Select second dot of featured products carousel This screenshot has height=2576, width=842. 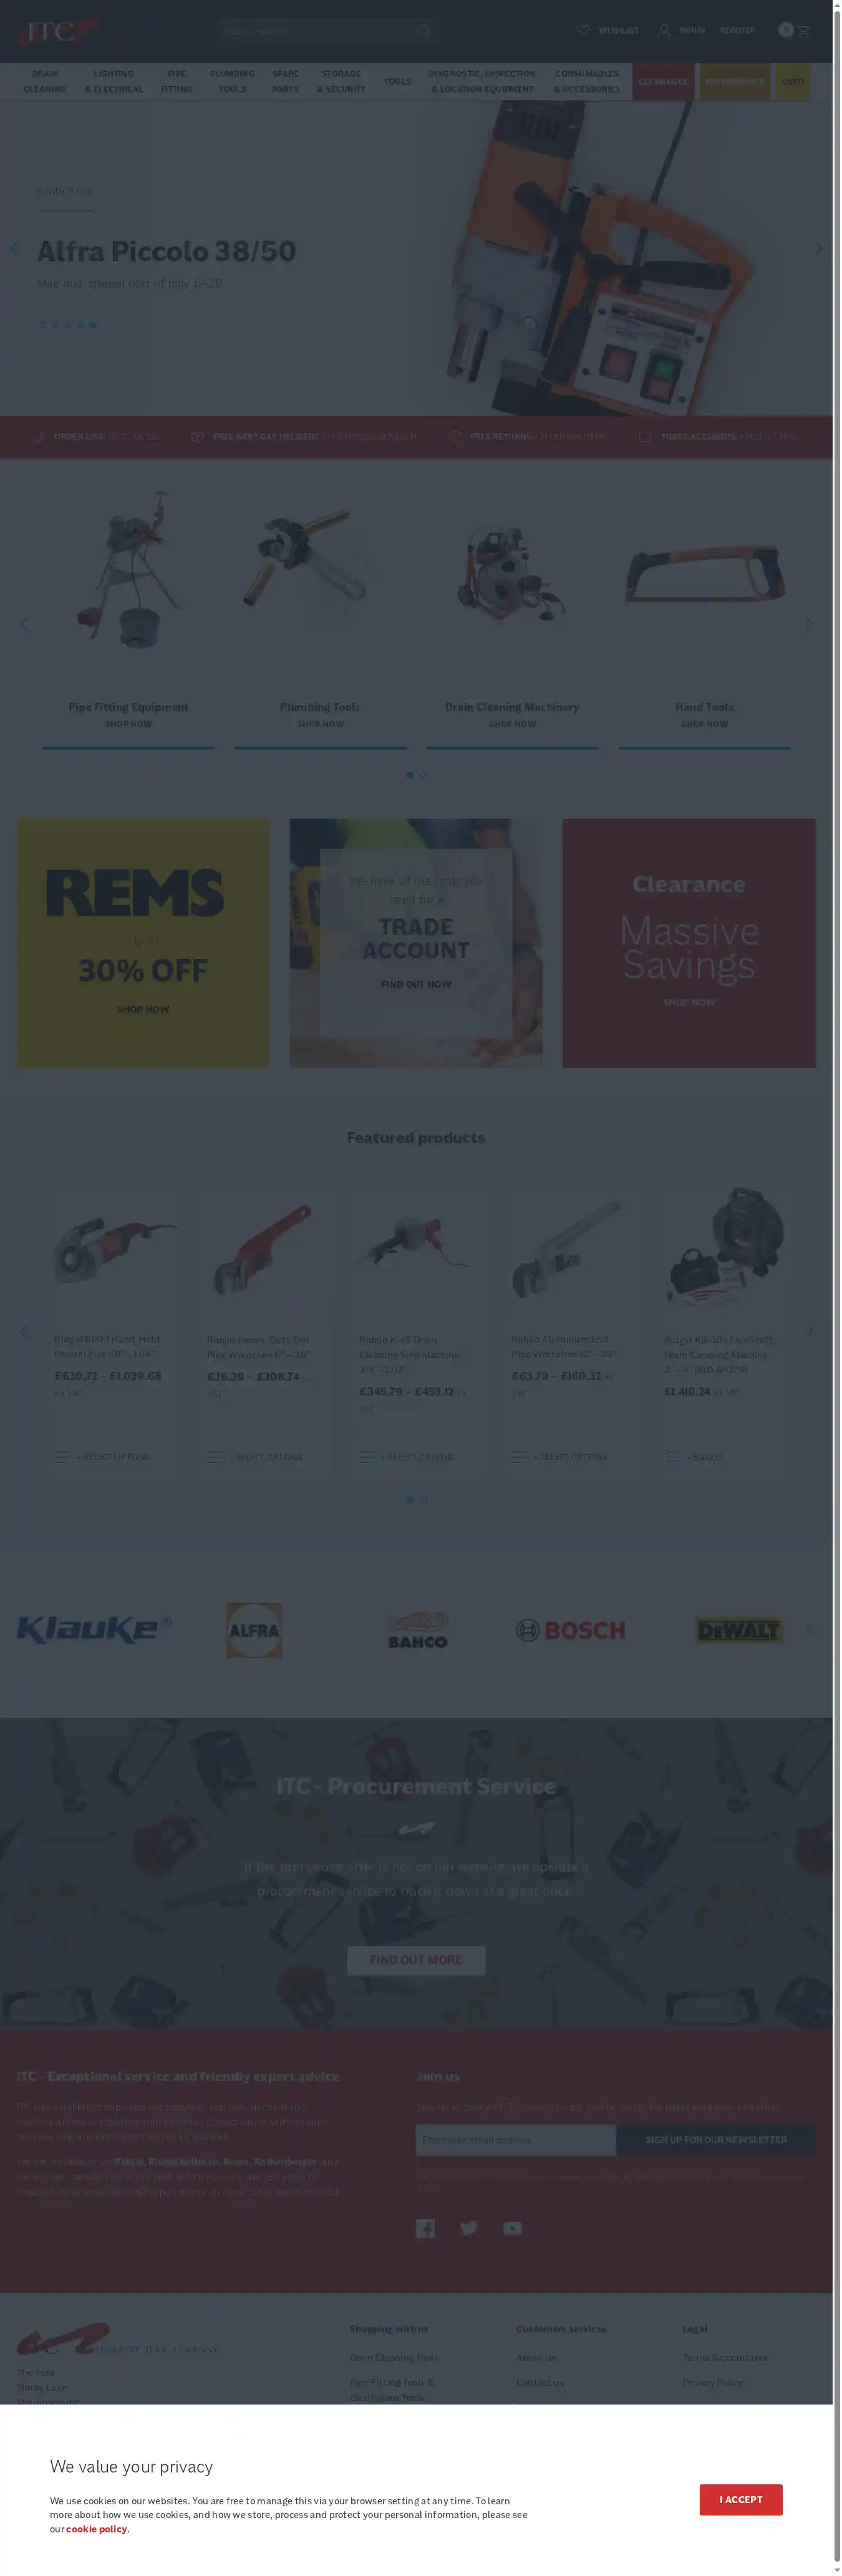click(423, 1499)
